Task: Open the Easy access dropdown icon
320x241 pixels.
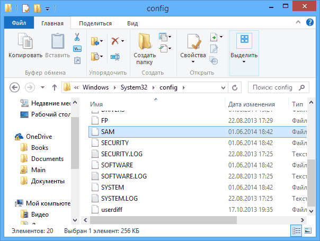Action: [x=165, y=49]
